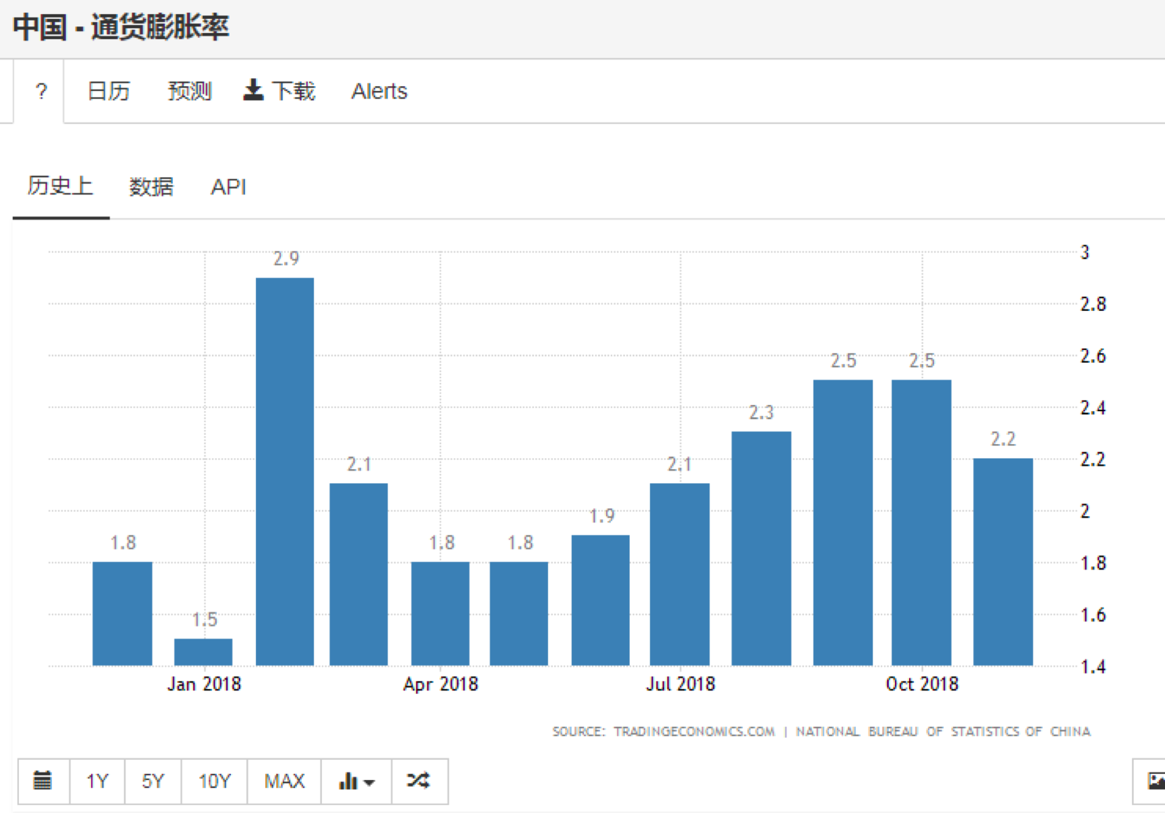
Task: Open the calendar date range icon
Action: click(x=43, y=781)
